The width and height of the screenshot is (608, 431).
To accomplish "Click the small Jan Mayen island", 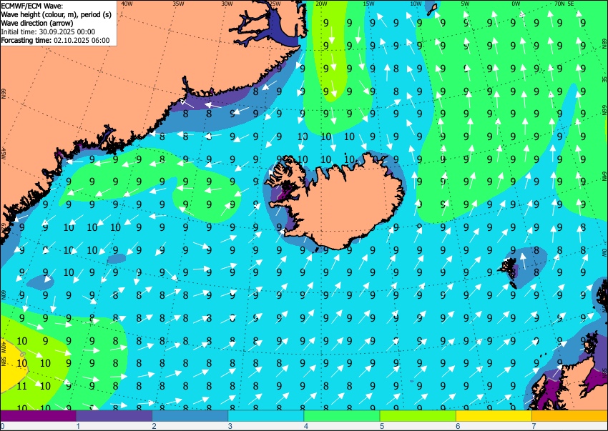I will [432, 9].
